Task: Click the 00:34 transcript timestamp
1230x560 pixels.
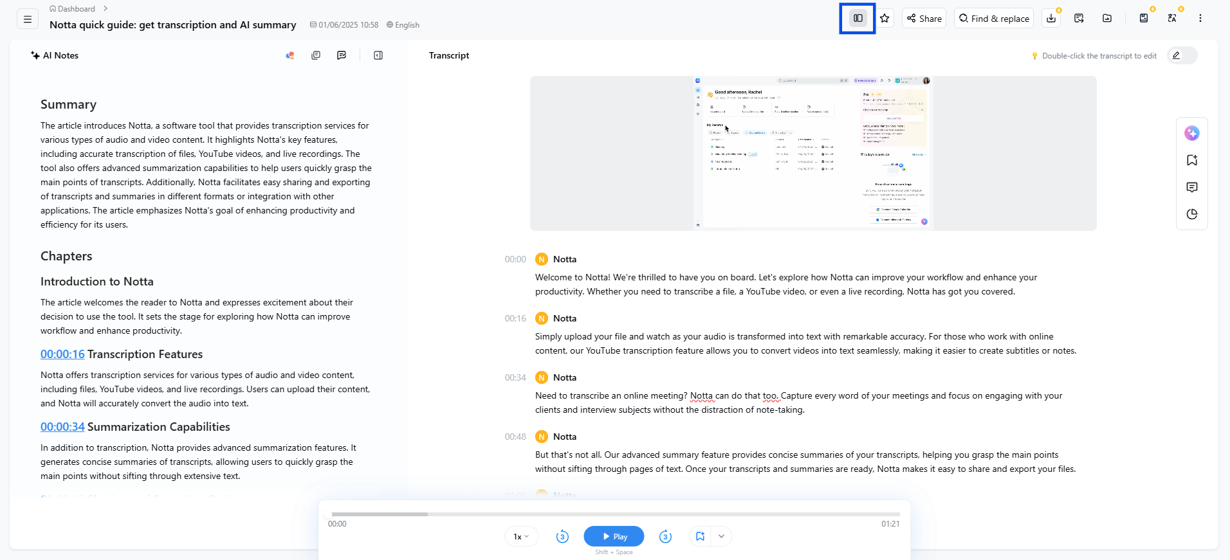Action: 515,378
